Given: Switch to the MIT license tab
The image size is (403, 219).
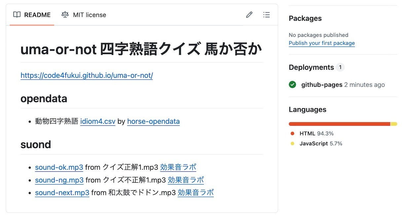Looking at the screenshot, I should pos(84,15).
